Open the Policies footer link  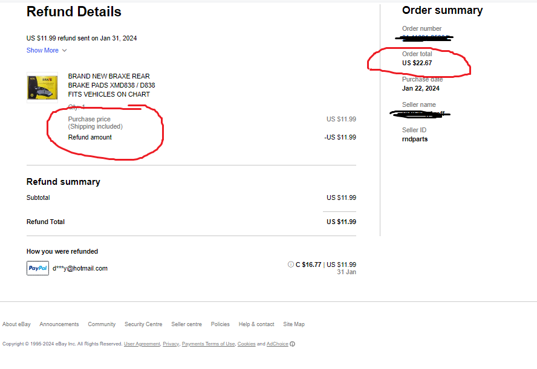tap(220, 324)
